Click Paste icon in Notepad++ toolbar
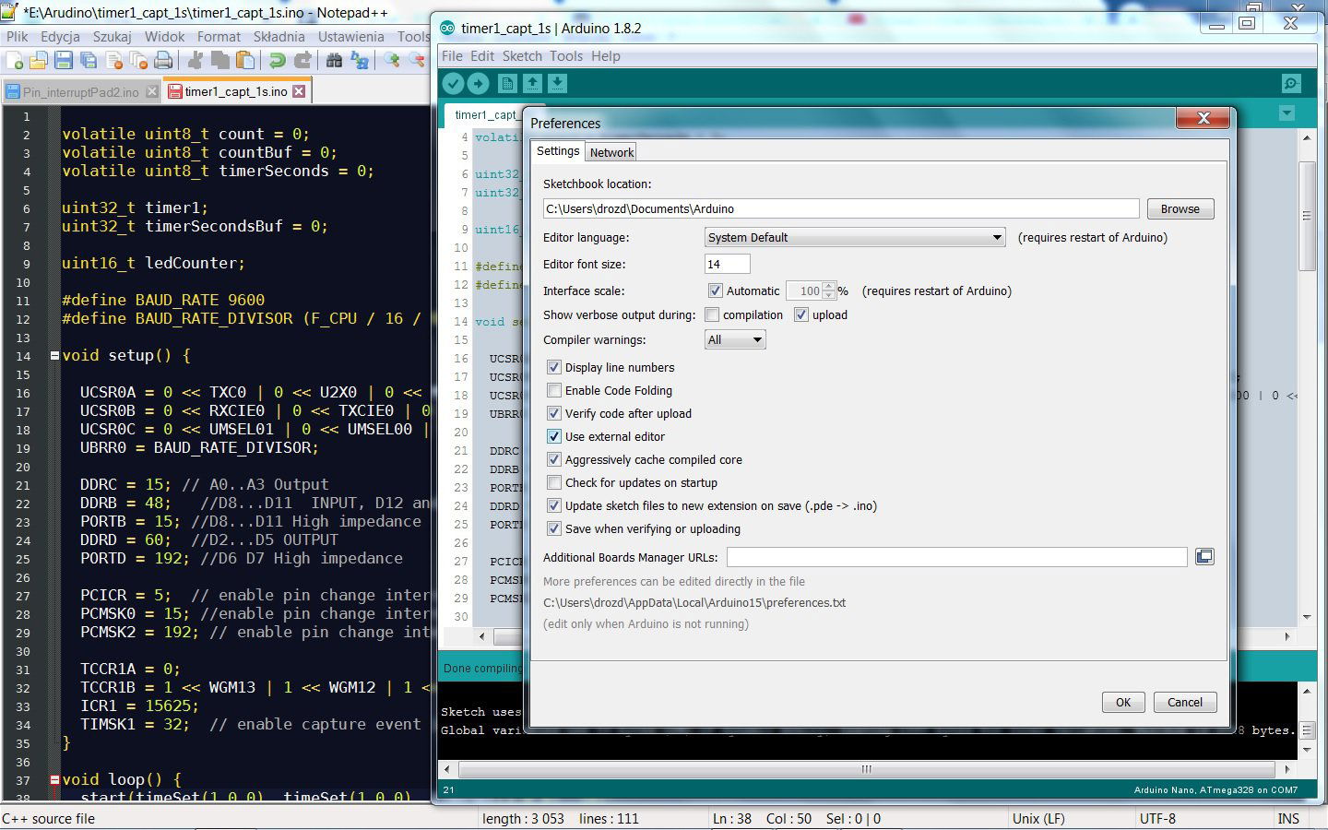Image resolution: width=1328 pixels, height=830 pixels. pos(245,61)
